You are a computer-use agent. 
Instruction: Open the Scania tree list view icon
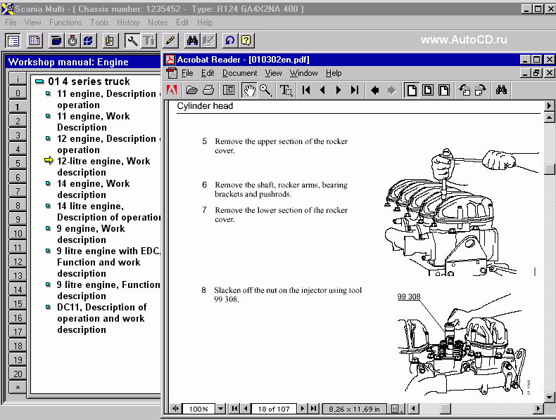point(13,41)
